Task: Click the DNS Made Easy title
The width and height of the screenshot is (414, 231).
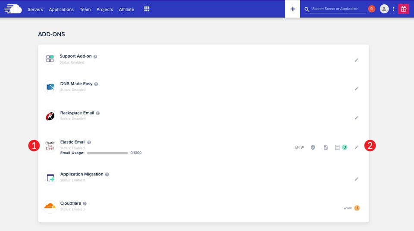Action: pos(76,84)
